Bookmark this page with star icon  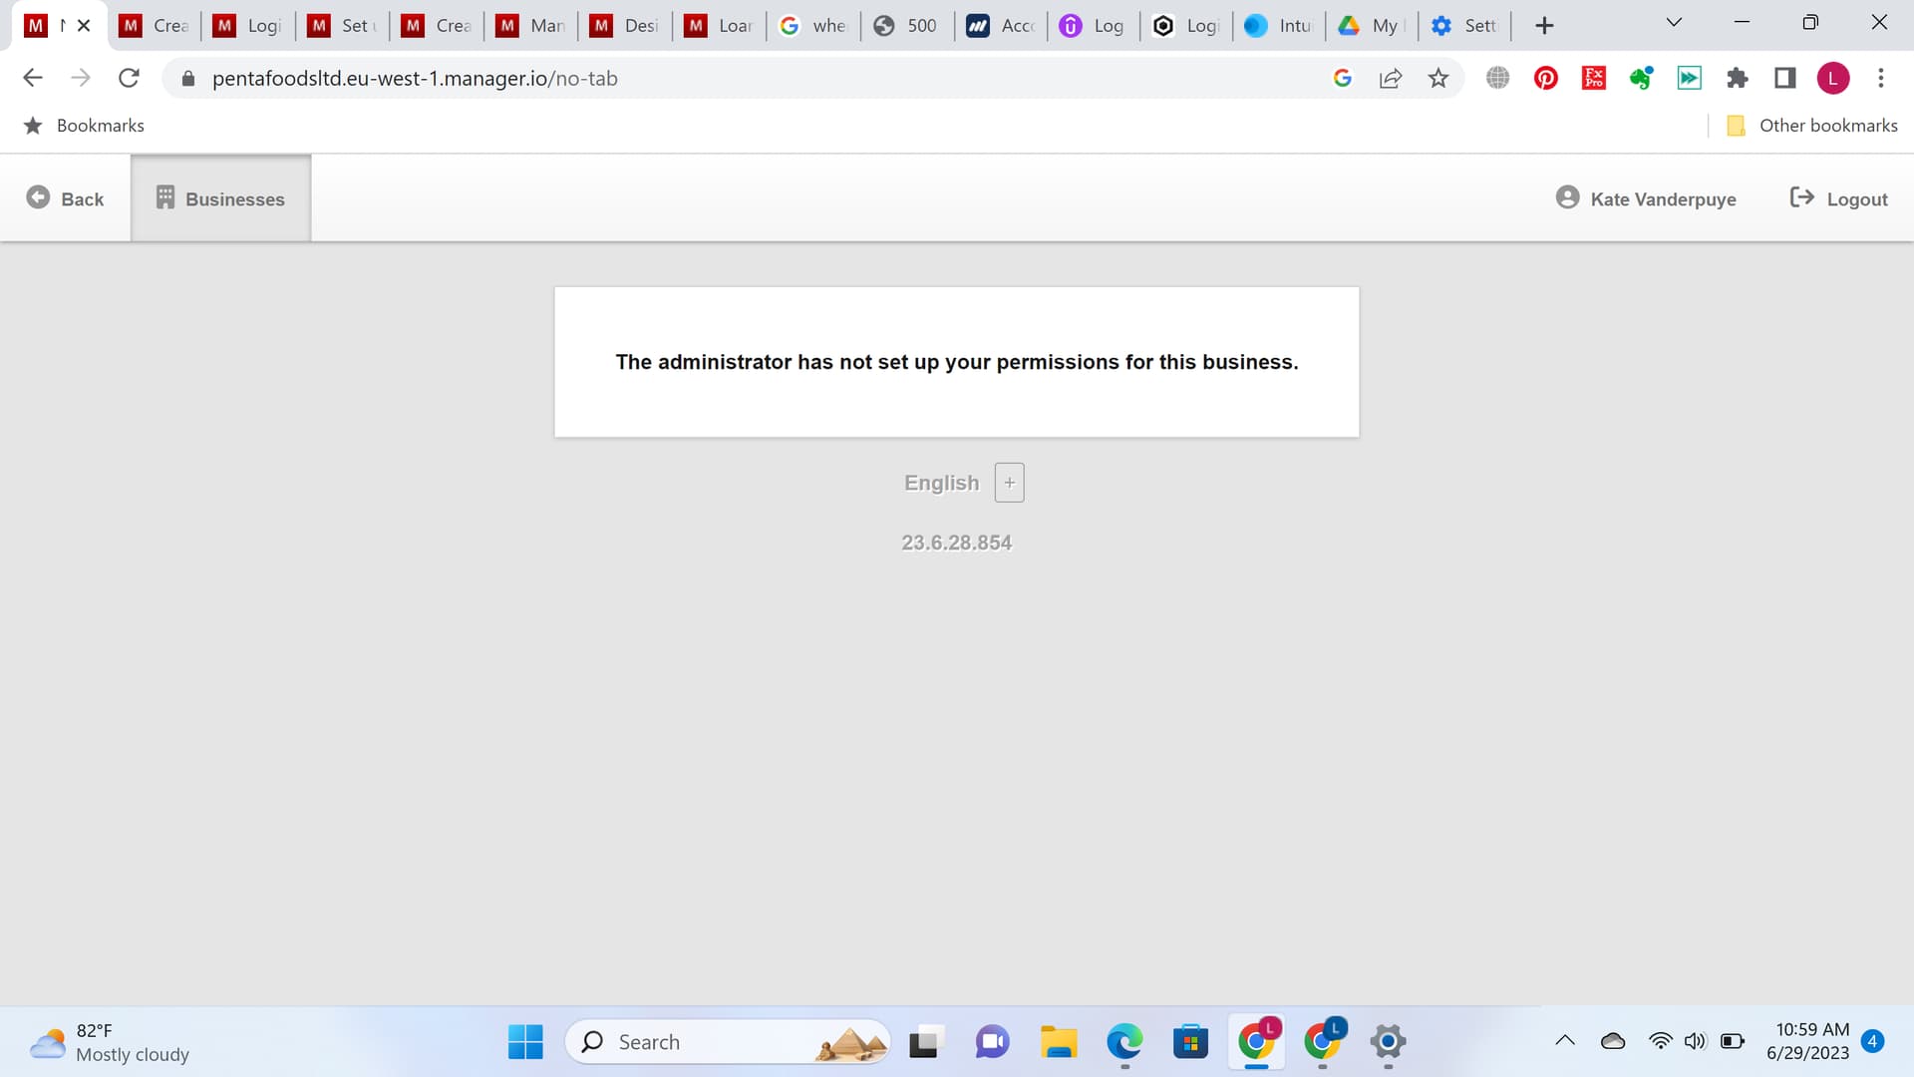coord(1437,78)
